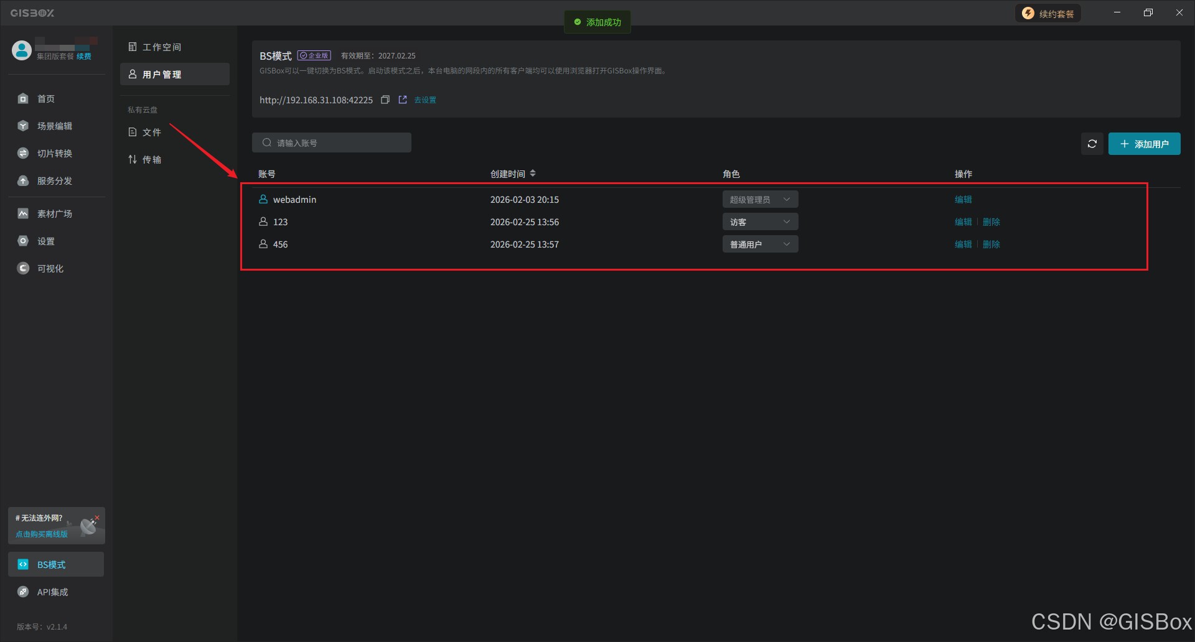
Task: Edit the webadmin account
Action: click(963, 199)
